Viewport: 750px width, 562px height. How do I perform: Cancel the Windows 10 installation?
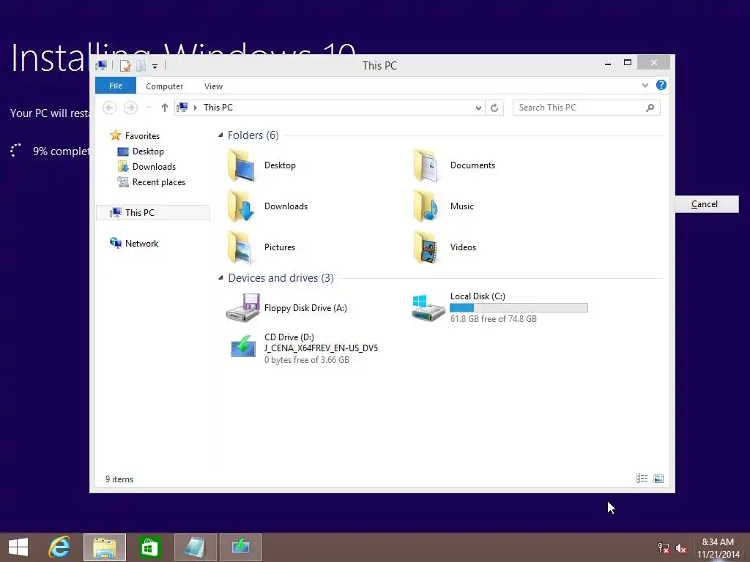click(706, 204)
